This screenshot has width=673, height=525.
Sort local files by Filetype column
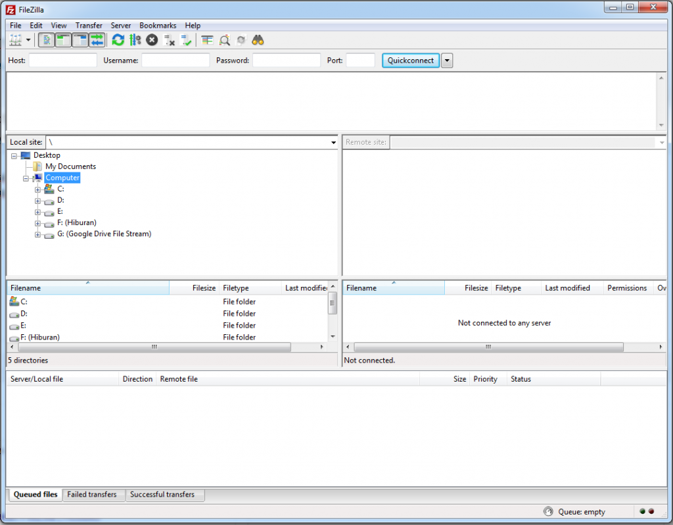250,288
